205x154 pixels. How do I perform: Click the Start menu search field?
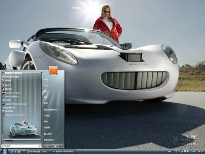[21, 146]
